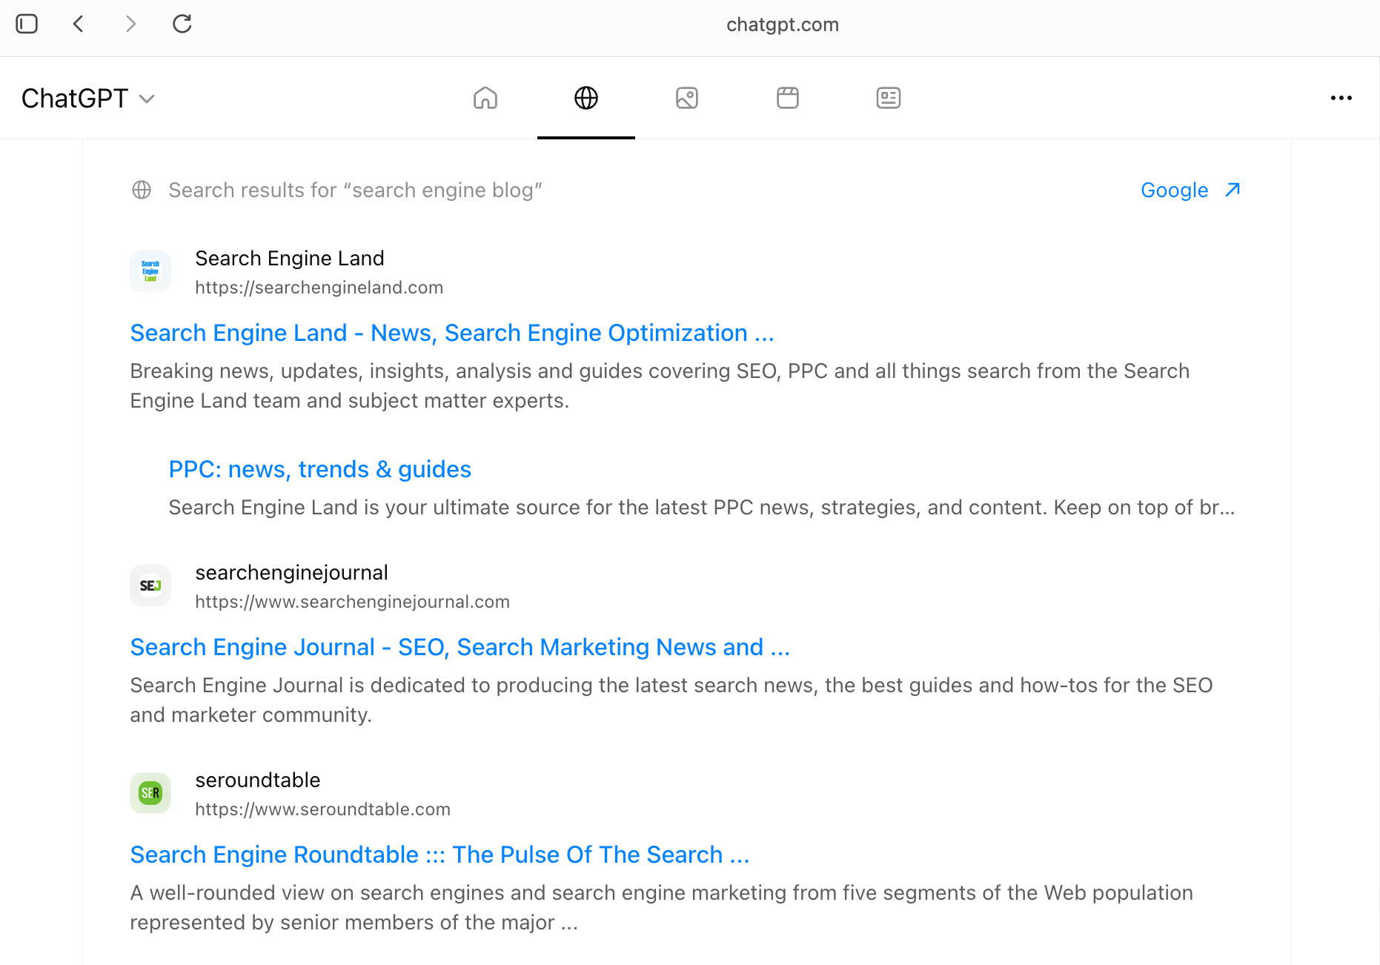This screenshot has width=1380, height=965.
Task: Open Search Engine Journal result title
Action: [460, 648]
